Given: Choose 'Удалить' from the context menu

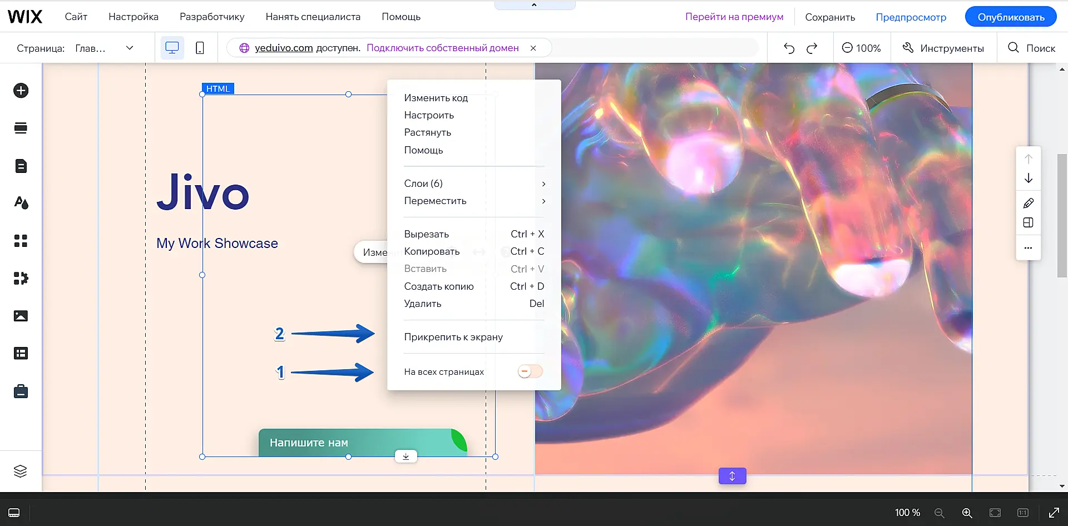Looking at the screenshot, I should [423, 304].
